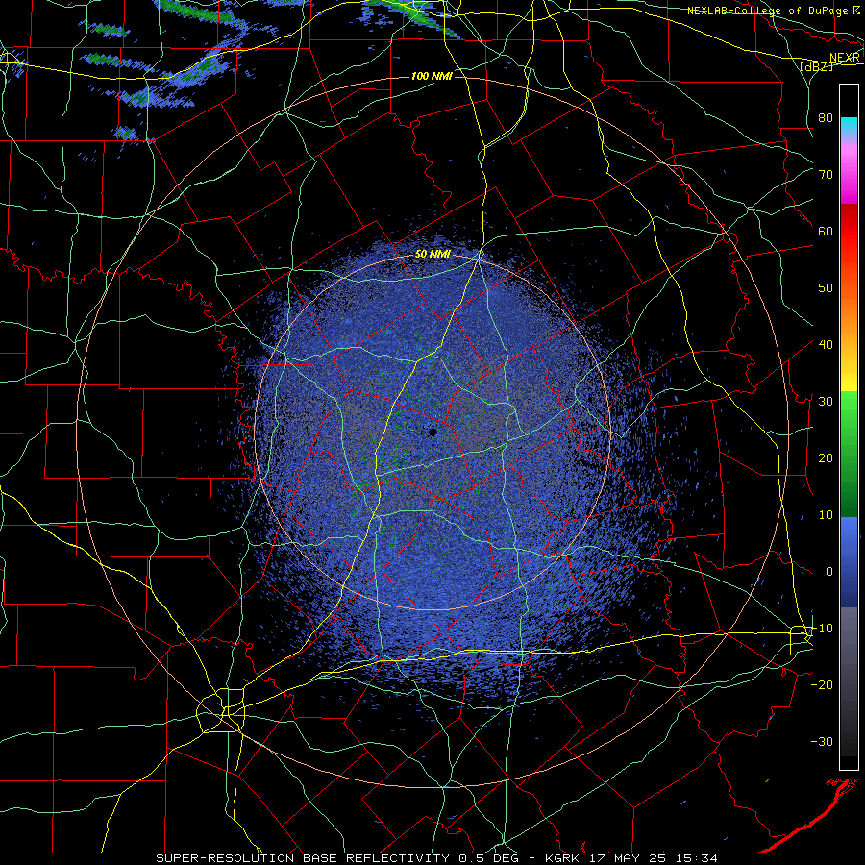Click the yellow highway loop at lower left
The image size is (865, 865).
pos(221,710)
